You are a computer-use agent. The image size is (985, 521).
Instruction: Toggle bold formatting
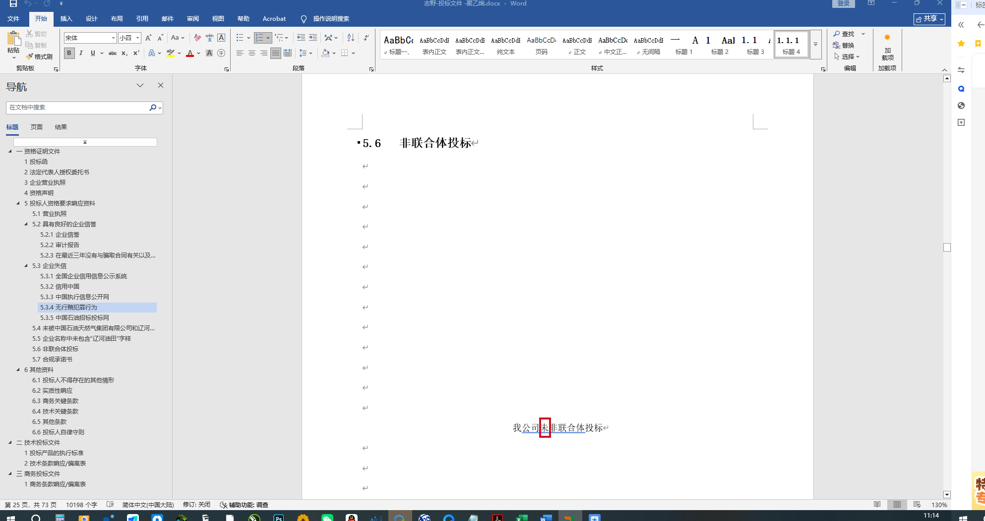tap(69, 53)
